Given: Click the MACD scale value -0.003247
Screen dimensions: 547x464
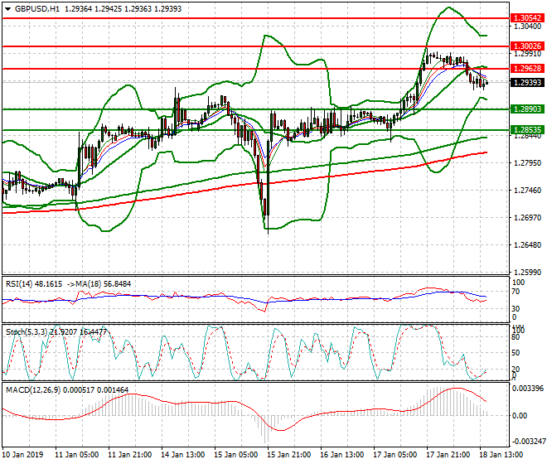Looking at the screenshot, I should 528,442.
